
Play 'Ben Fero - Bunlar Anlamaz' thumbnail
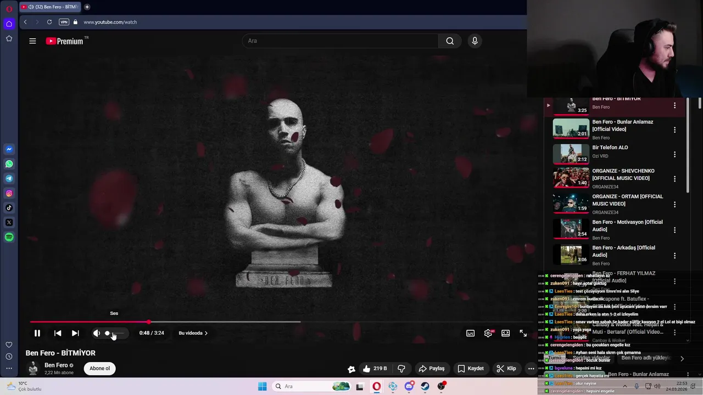pyautogui.click(x=571, y=128)
